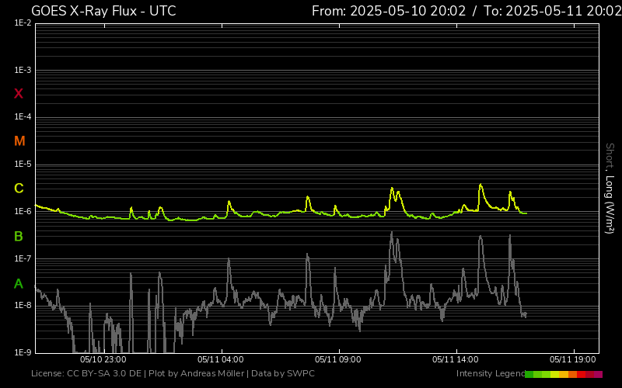The image size is (622, 388).
Task: Click the orange M flare class label
Action: tap(19, 141)
